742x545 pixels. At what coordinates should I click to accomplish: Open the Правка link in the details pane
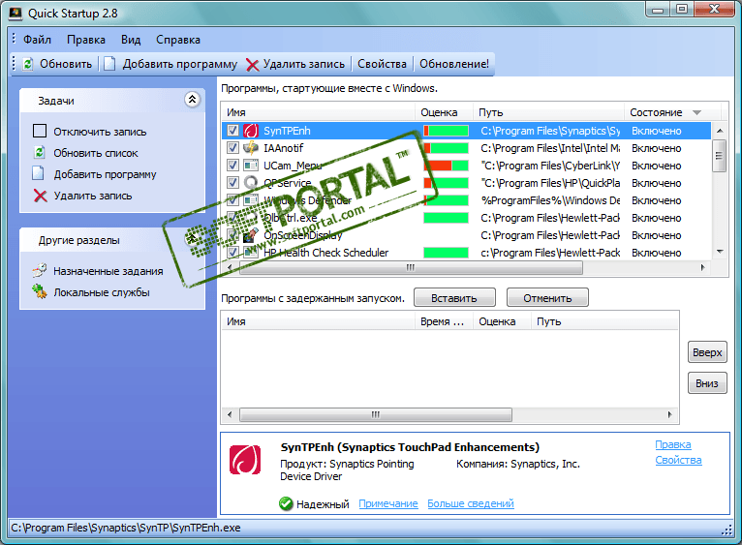tap(673, 444)
